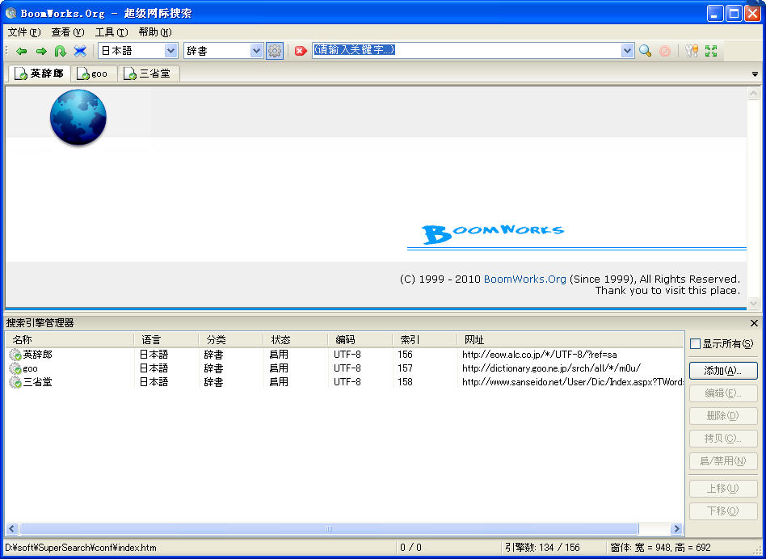
Task: Switch to the 三省堂 tab
Action: [151, 74]
